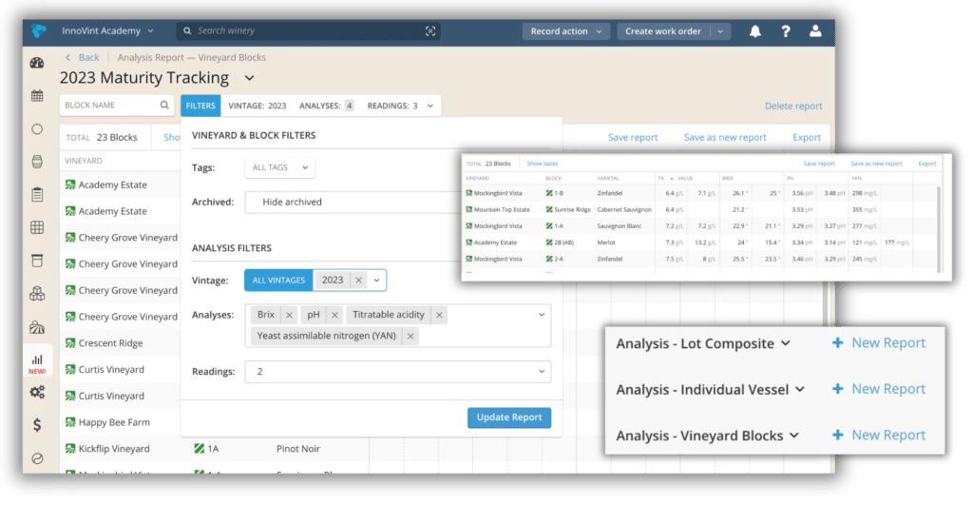The height and width of the screenshot is (505, 973).
Task: Open the settings gears sidebar icon
Action: pos(37,392)
